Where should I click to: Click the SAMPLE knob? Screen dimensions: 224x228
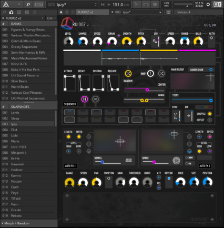(83, 42)
